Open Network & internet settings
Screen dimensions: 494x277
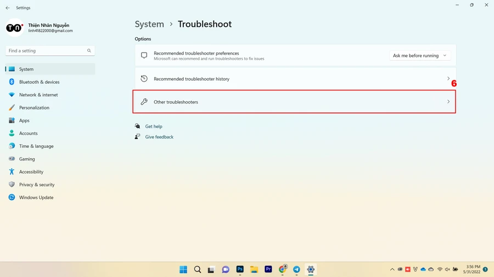[x=50, y=95]
